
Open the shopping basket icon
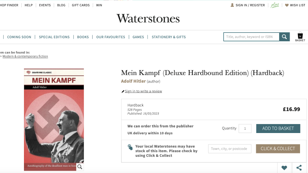tap(300, 36)
